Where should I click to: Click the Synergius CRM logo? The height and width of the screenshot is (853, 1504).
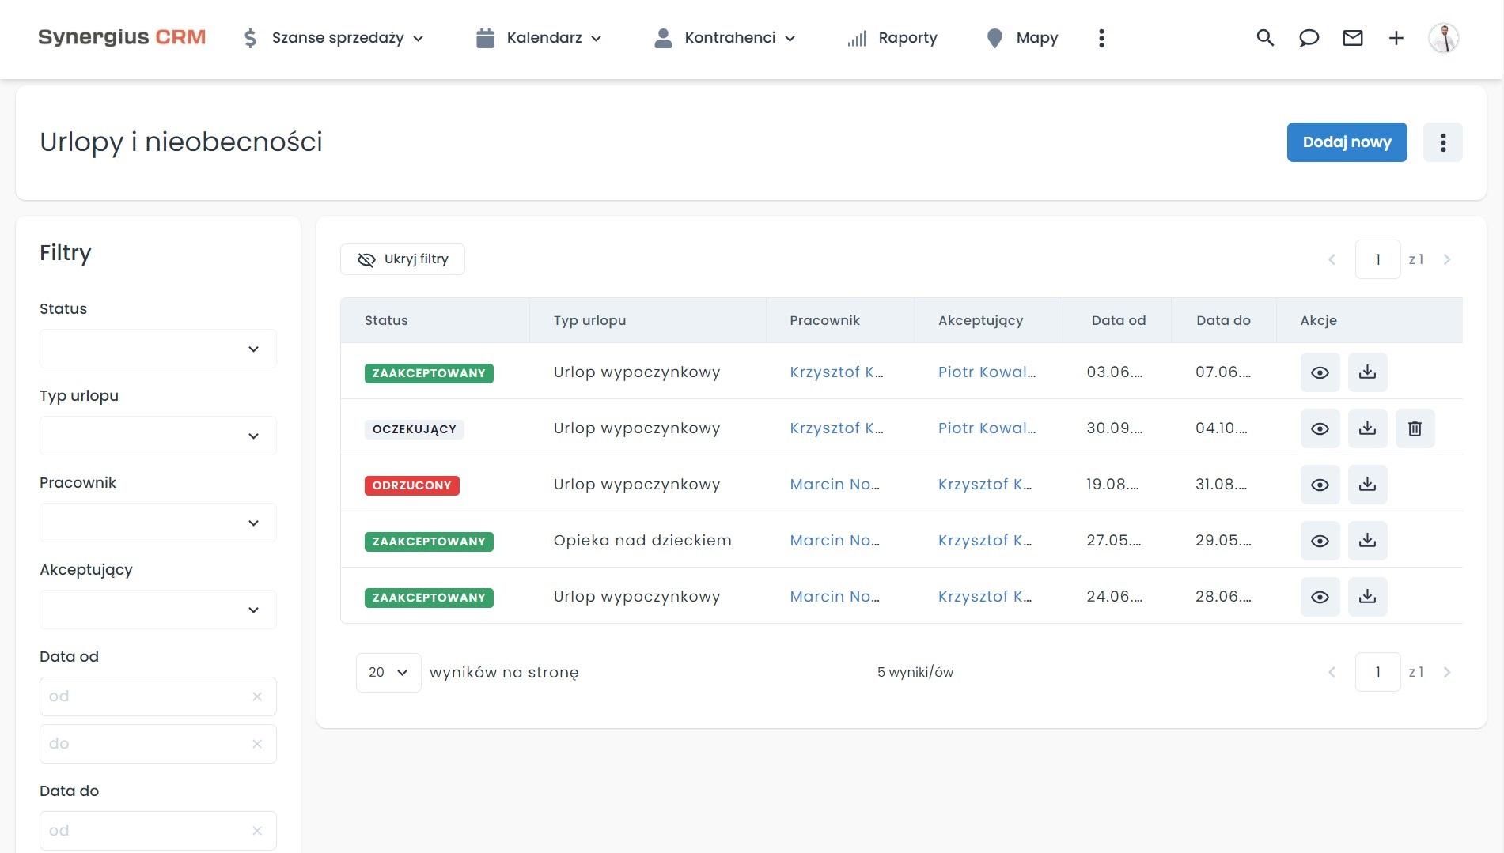pos(122,37)
